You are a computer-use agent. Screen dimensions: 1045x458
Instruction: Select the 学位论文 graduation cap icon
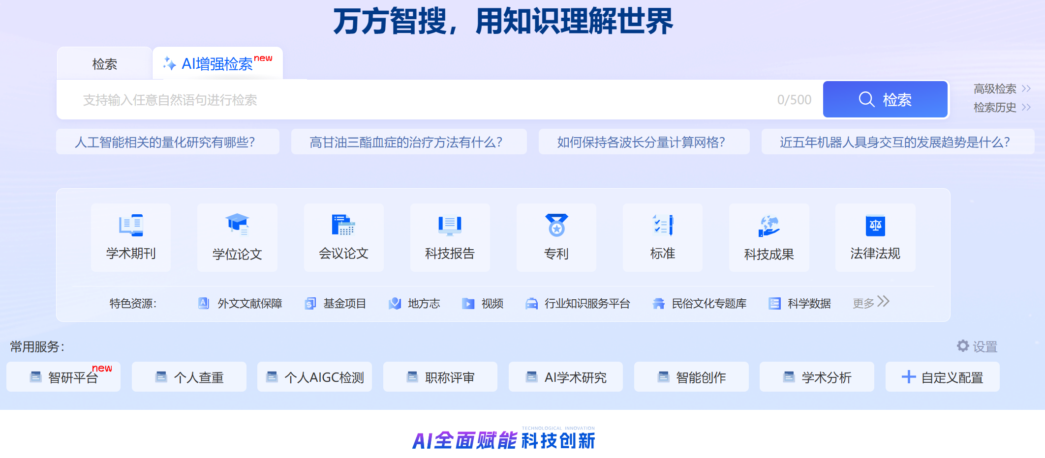coord(237,226)
